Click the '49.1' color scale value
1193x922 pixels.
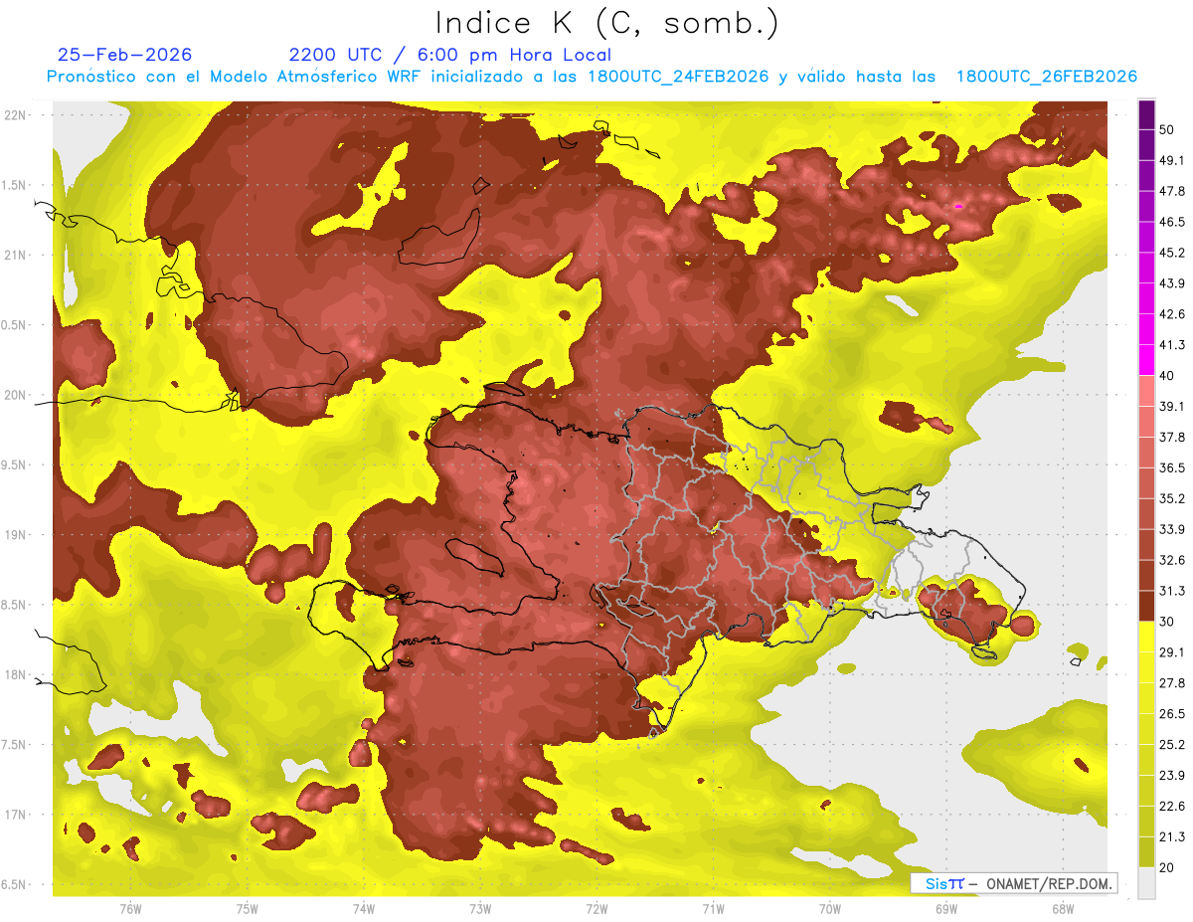(1172, 160)
